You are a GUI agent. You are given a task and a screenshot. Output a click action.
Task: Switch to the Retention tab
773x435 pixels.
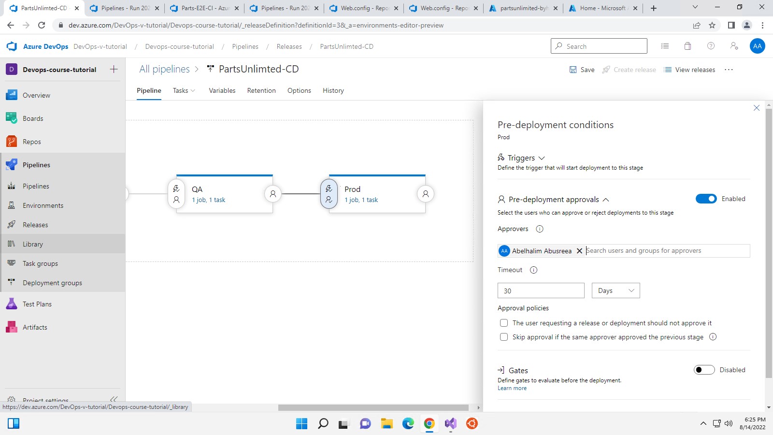261,90
